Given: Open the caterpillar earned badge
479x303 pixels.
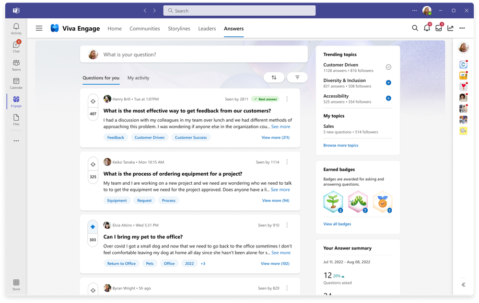Looking at the screenshot, I should pos(358,202).
